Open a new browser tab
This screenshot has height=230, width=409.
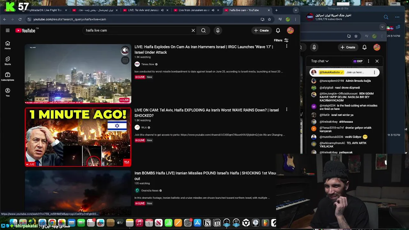[x=277, y=10]
